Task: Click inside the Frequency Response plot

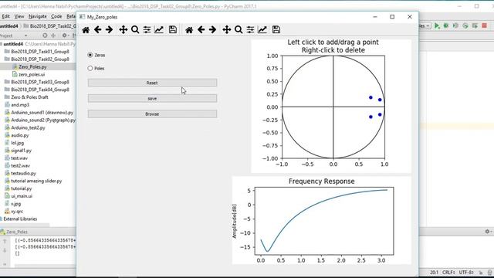Action: (x=324, y=221)
